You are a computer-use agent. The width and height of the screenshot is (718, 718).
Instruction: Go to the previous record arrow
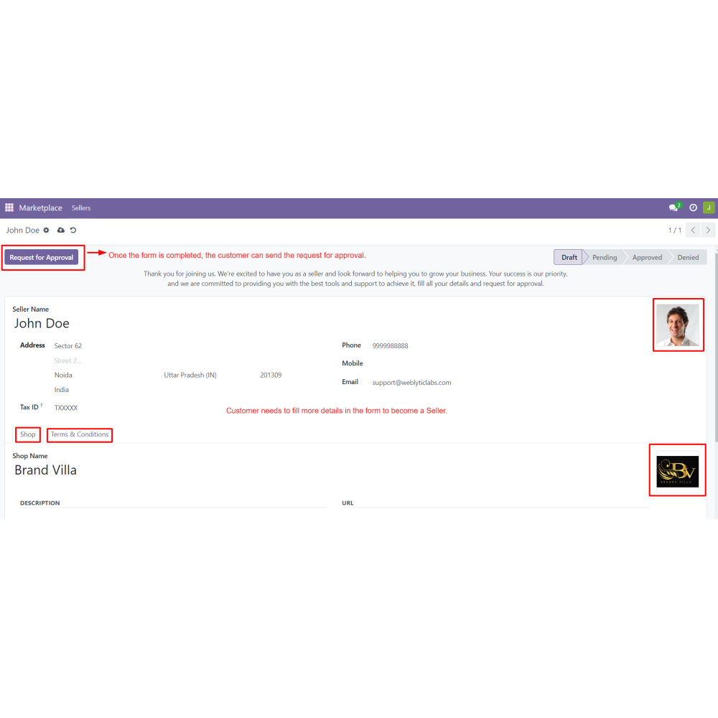694,230
